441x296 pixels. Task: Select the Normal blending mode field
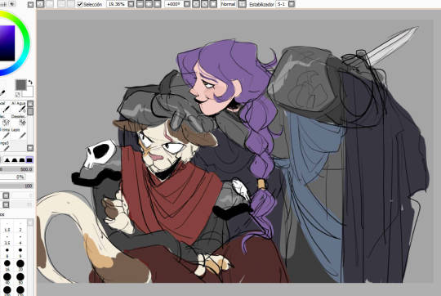coord(228,4)
